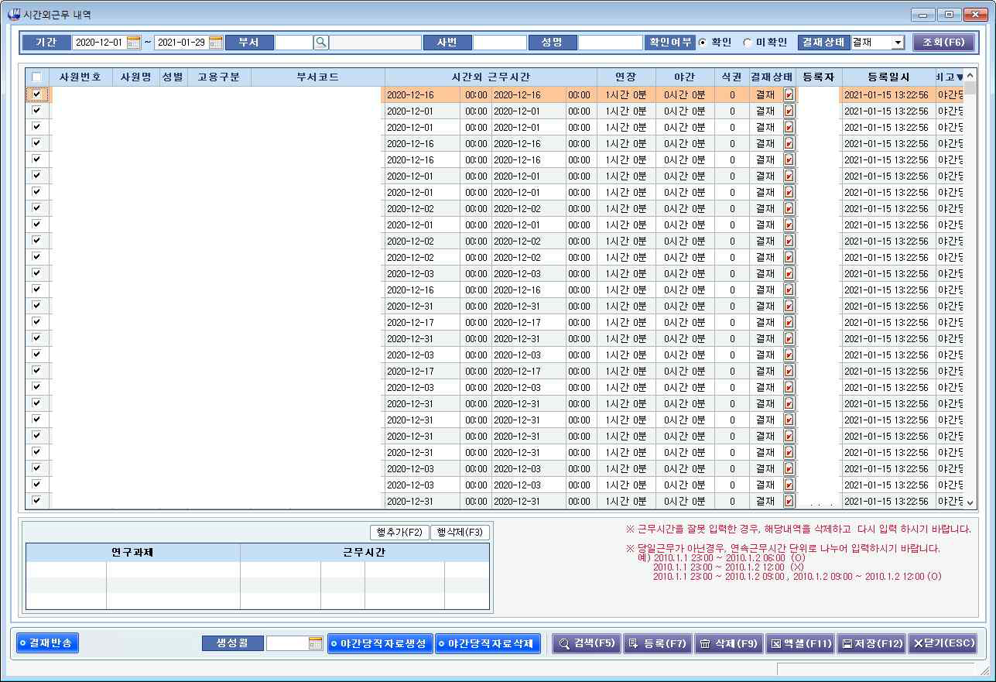
Task: Click the 삭제(F9) delete button
Action: 728,643
